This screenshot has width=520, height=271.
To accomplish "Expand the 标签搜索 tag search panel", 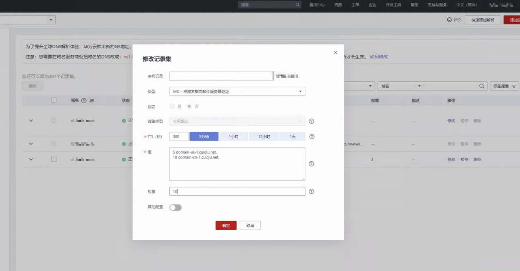I will point(505,86).
